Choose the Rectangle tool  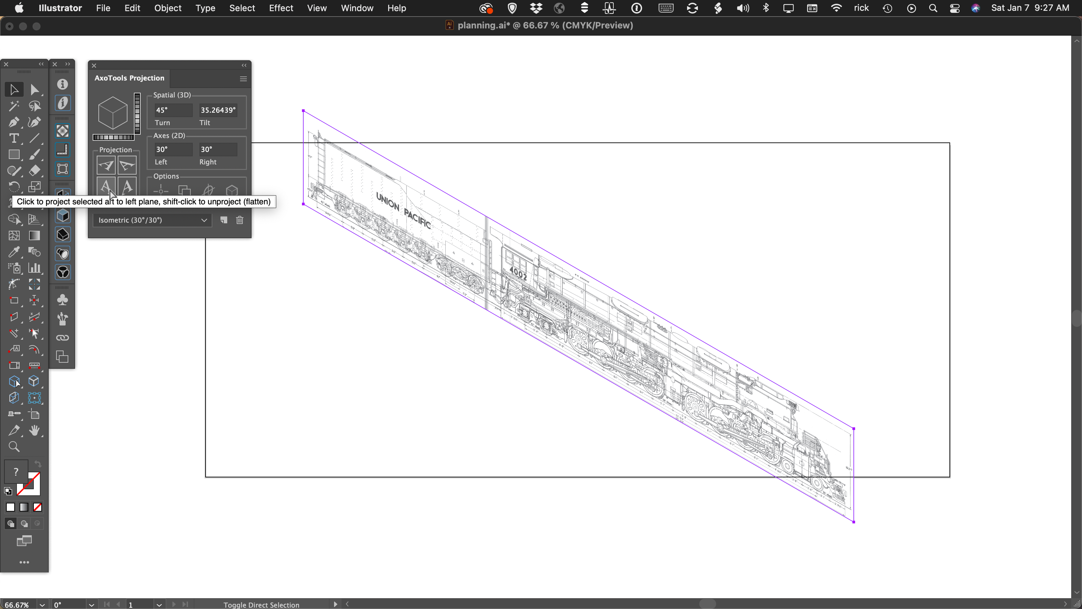(x=14, y=155)
